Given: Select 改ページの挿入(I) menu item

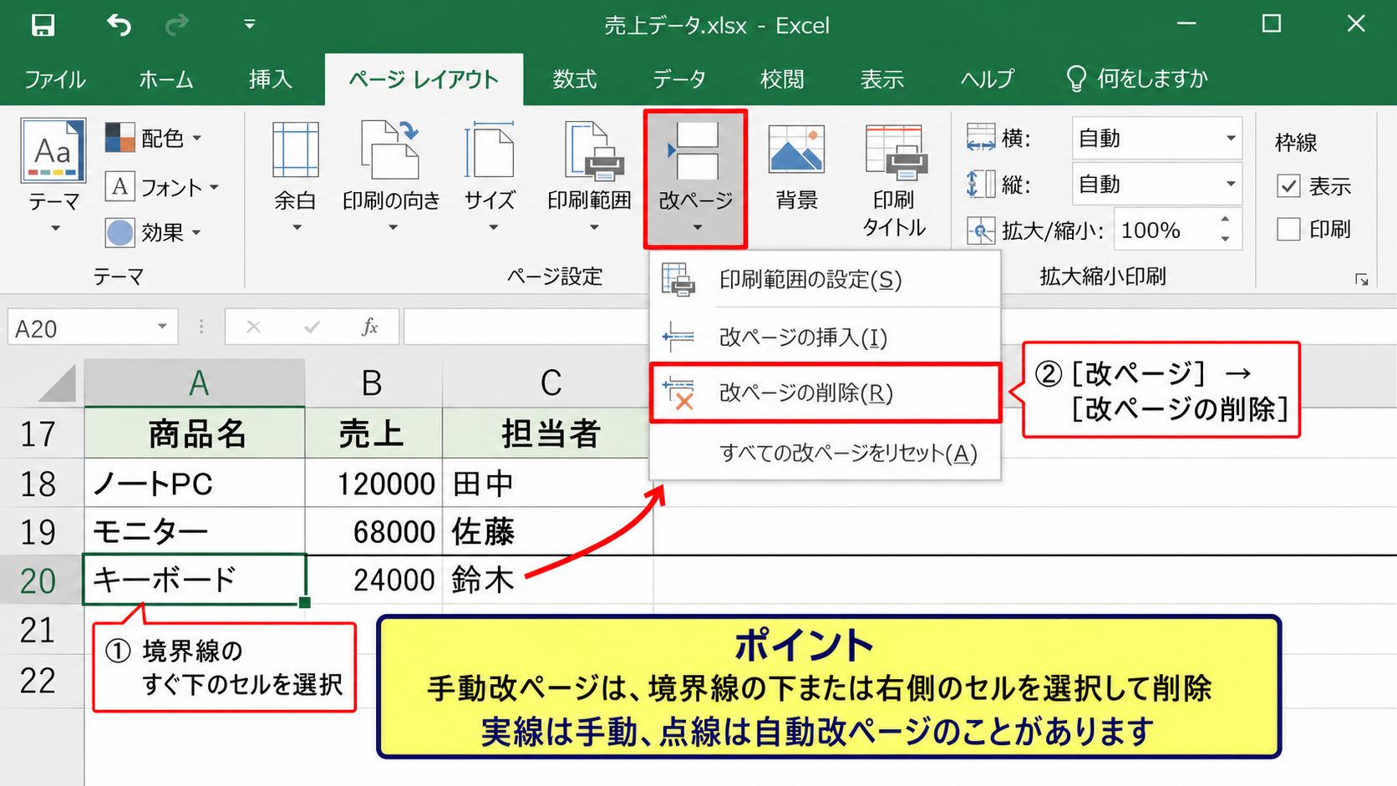Looking at the screenshot, I should pyautogui.click(x=825, y=337).
